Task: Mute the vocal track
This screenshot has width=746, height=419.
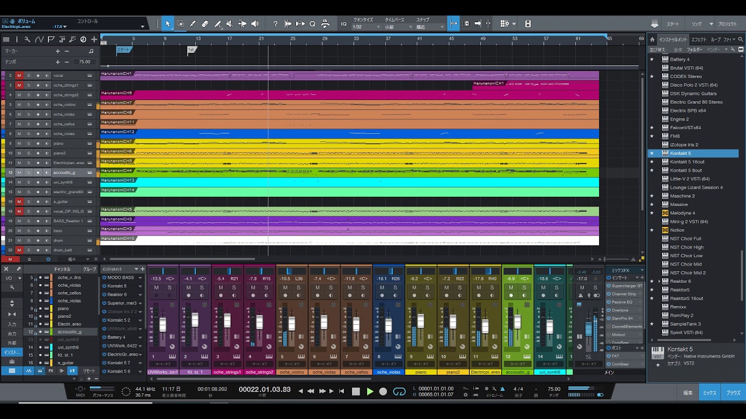Action: click(19, 76)
